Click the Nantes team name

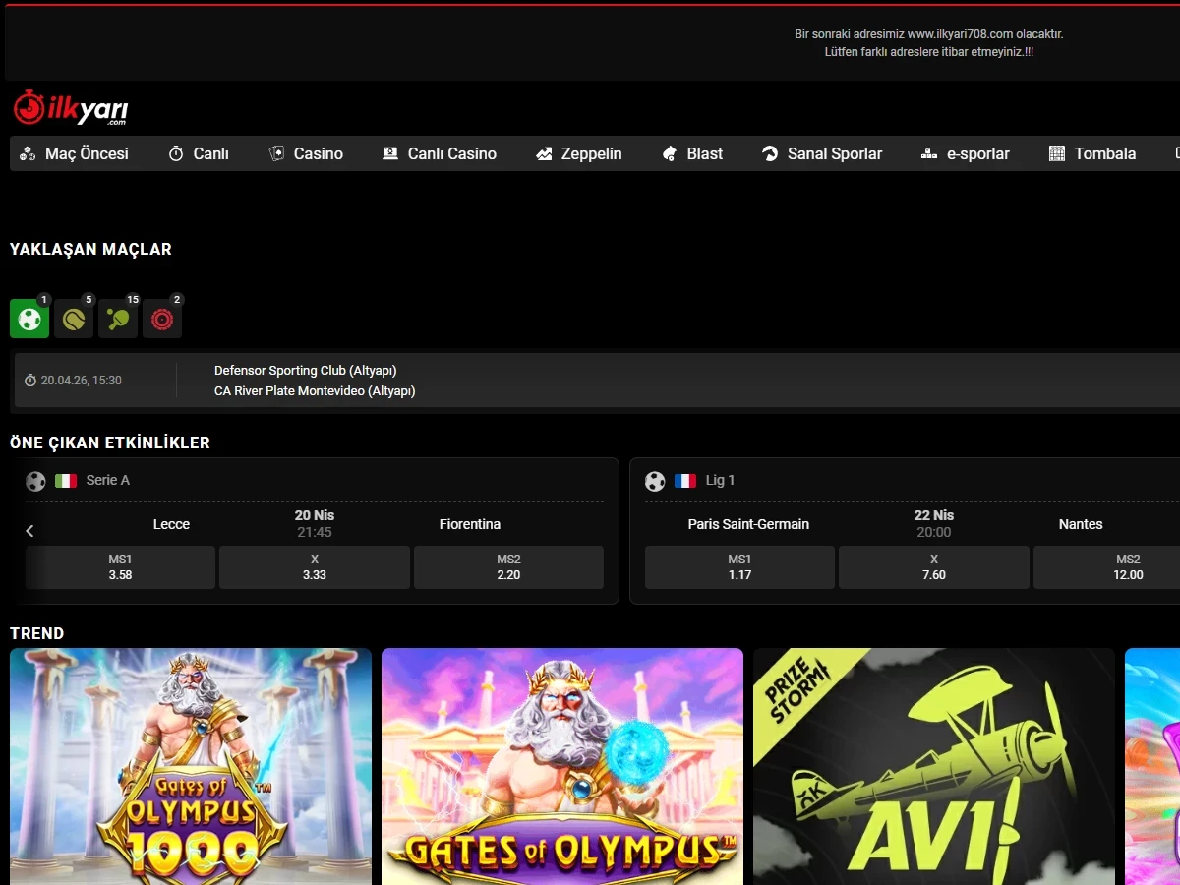(x=1081, y=524)
